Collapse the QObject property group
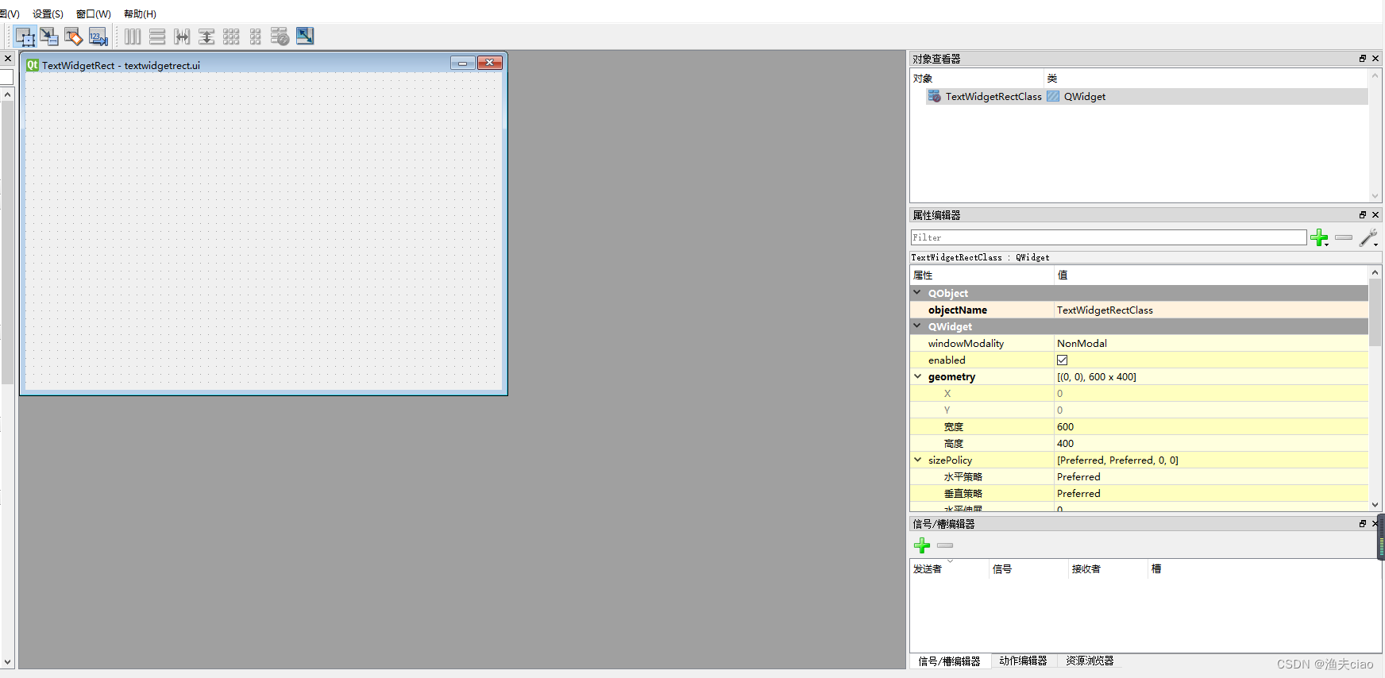The height and width of the screenshot is (678, 1385). 917,293
